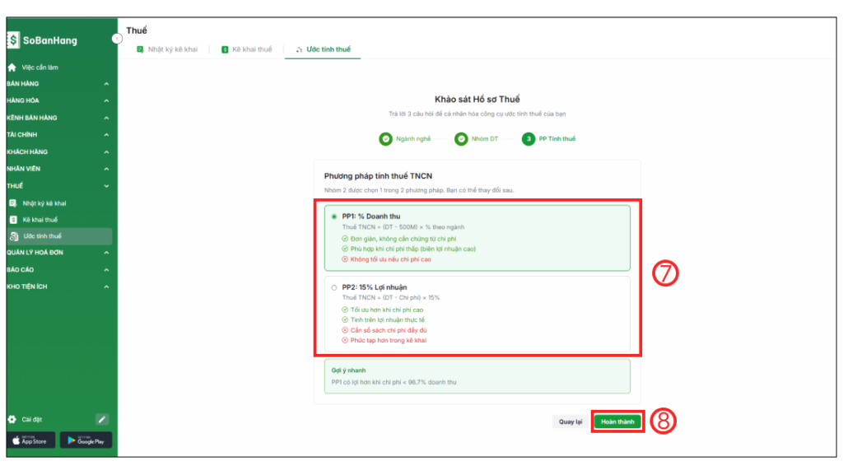843x475 pixels.
Task: Switch to the Nhật ký kê khai tab
Action: pos(167,49)
